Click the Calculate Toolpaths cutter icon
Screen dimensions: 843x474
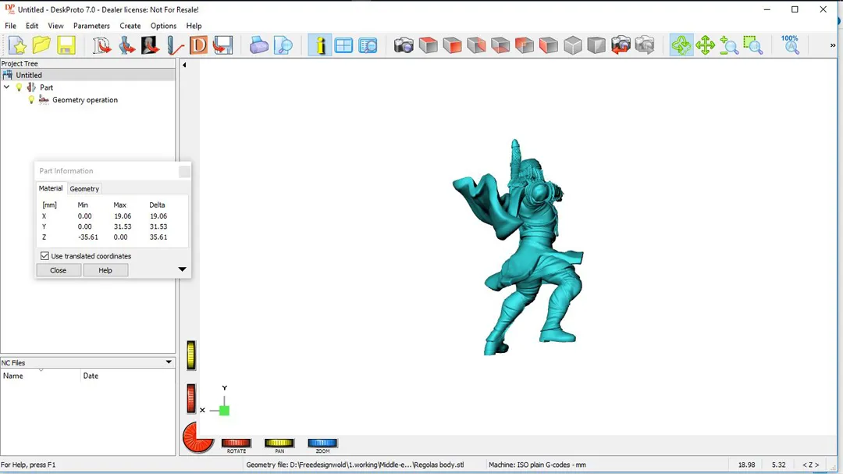click(175, 45)
